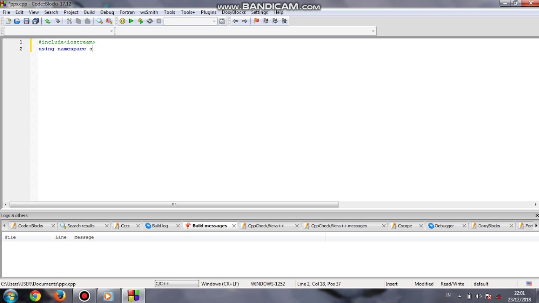This screenshot has height=303, width=539.
Task: Click the Save all files icon
Action: click(x=36, y=21)
